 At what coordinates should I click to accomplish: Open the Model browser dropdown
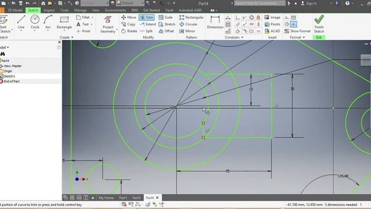(x=5, y=48)
